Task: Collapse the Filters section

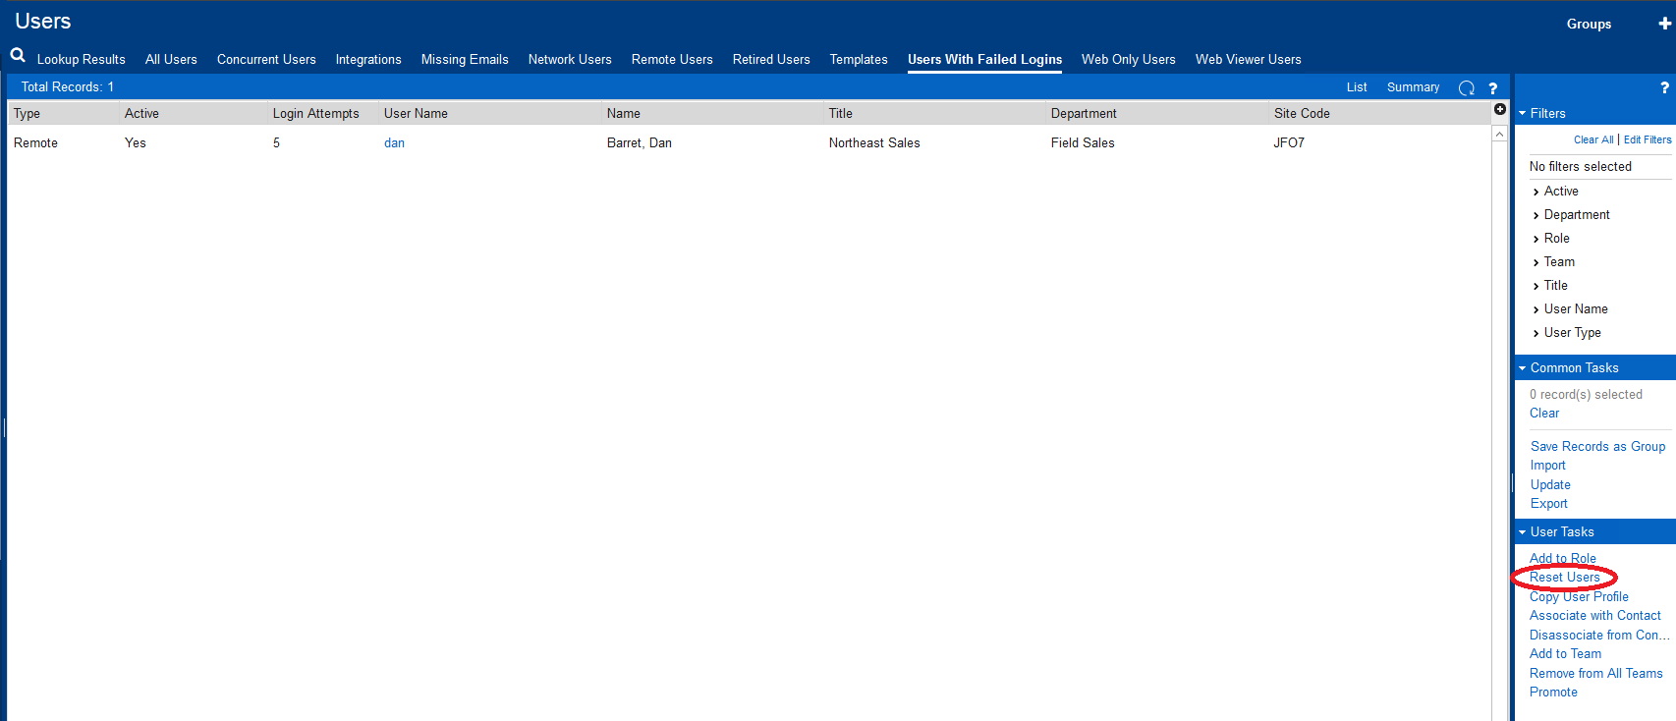Action: (x=1523, y=113)
